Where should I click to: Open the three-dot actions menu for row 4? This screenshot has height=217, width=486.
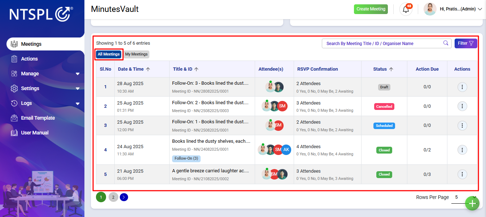coord(462,150)
